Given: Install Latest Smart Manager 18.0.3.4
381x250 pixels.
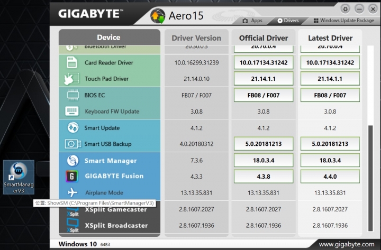Looking at the screenshot, I should coord(330,160).
